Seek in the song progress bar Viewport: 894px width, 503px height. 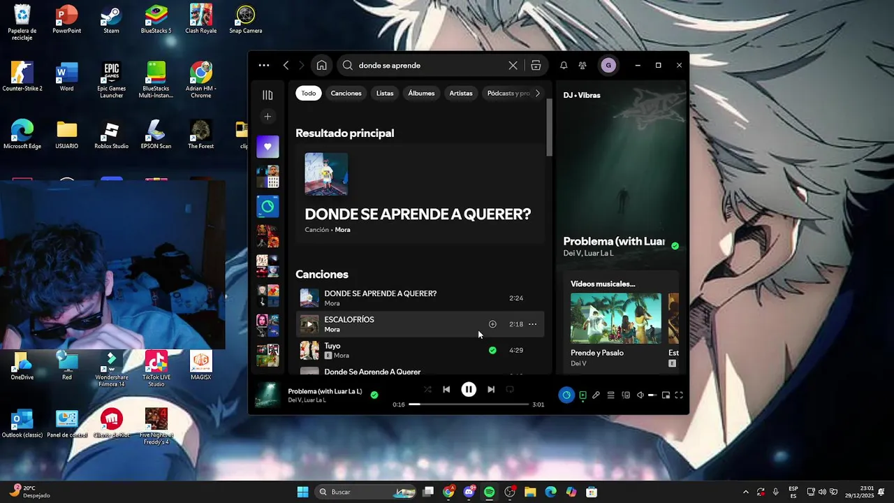[x=469, y=404]
